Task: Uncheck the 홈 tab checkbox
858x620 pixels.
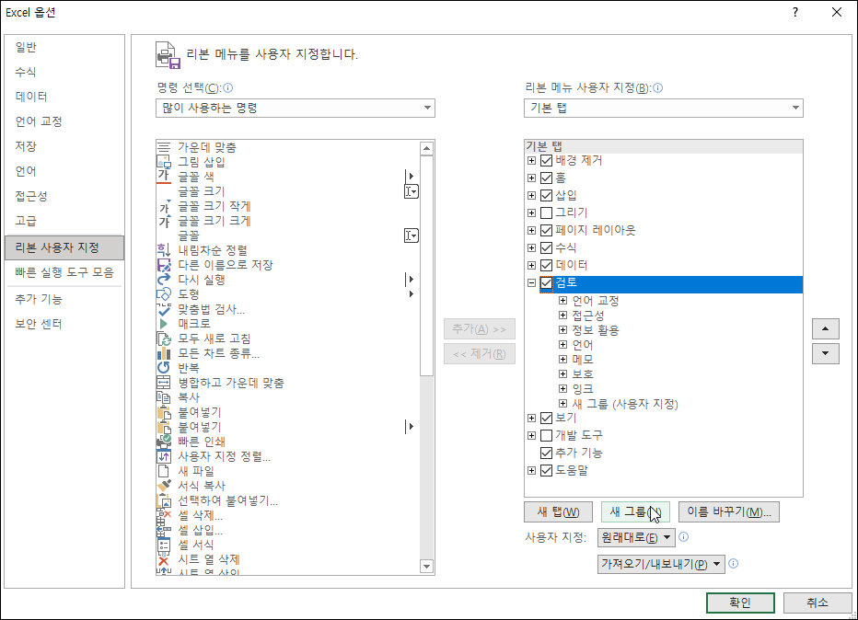Action: coord(546,178)
